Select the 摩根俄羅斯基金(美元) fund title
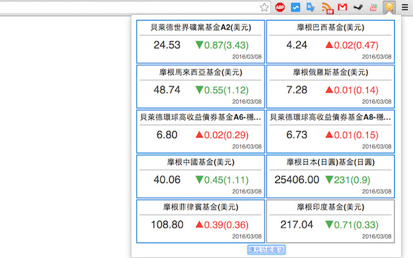413x258 pixels. click(x=330, y=72)
